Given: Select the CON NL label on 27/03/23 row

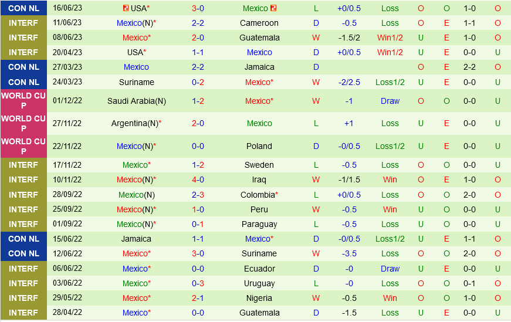Looking at the screenshot, I should coord(24,67).
